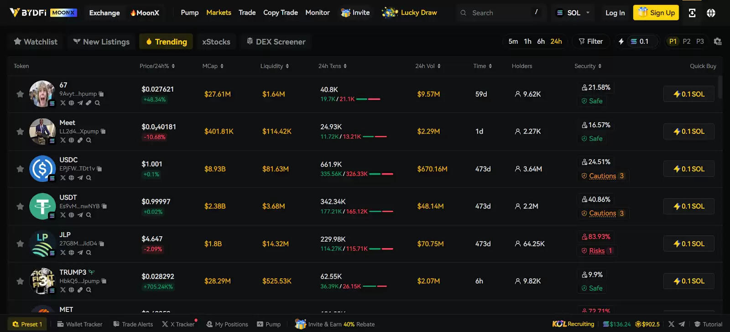Open the QR code download icon
Screen dimensions: 730x332
[692, 13]
